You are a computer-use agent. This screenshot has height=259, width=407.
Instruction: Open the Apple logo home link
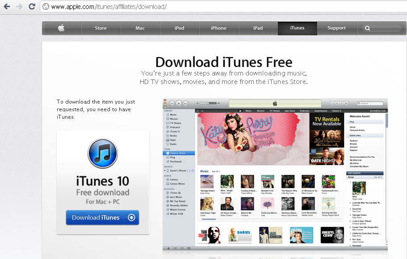click(62, 28)
